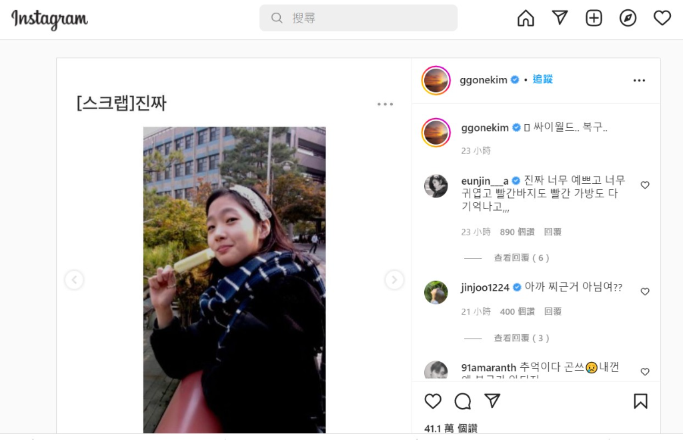Open the comment bubble icon below comments
Screen dimensions: 683x440
pos(463,401)
